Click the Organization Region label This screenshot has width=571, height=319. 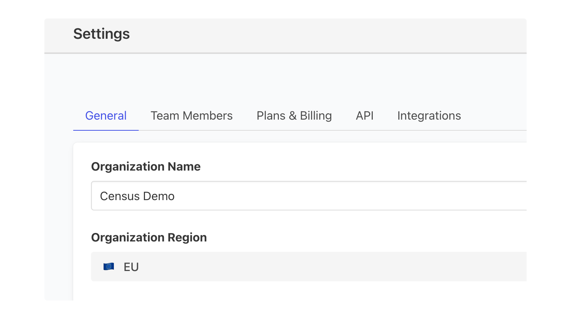point(149,237)
